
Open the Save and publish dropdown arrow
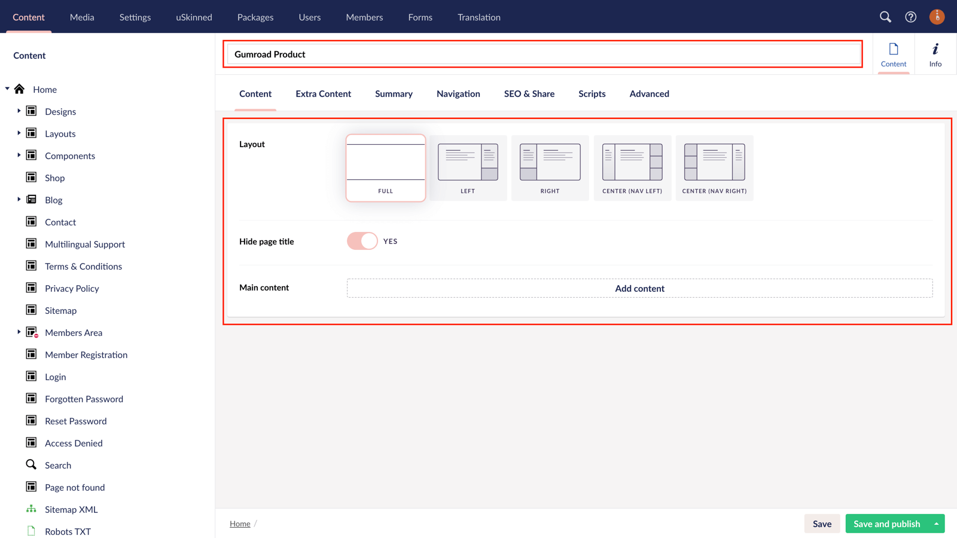coord(937,524)
